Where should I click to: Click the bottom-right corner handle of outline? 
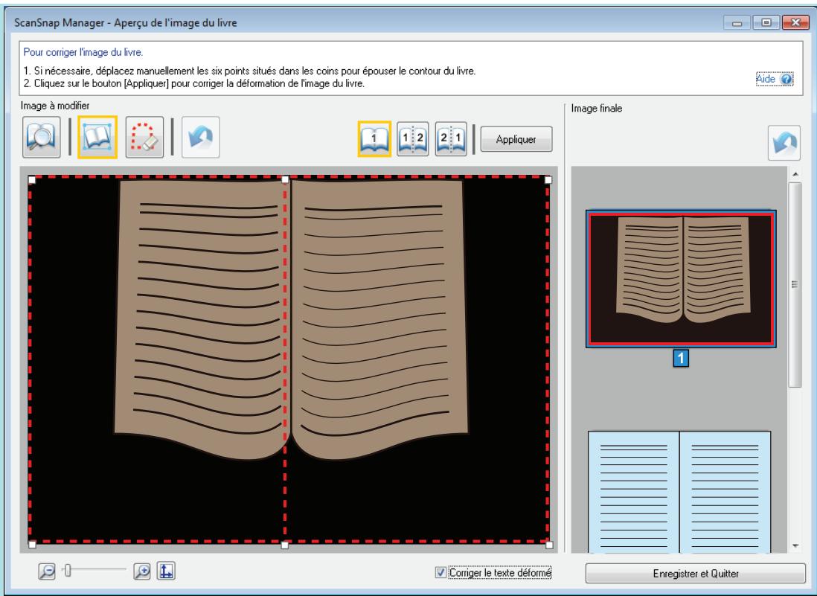click(548, 545)
